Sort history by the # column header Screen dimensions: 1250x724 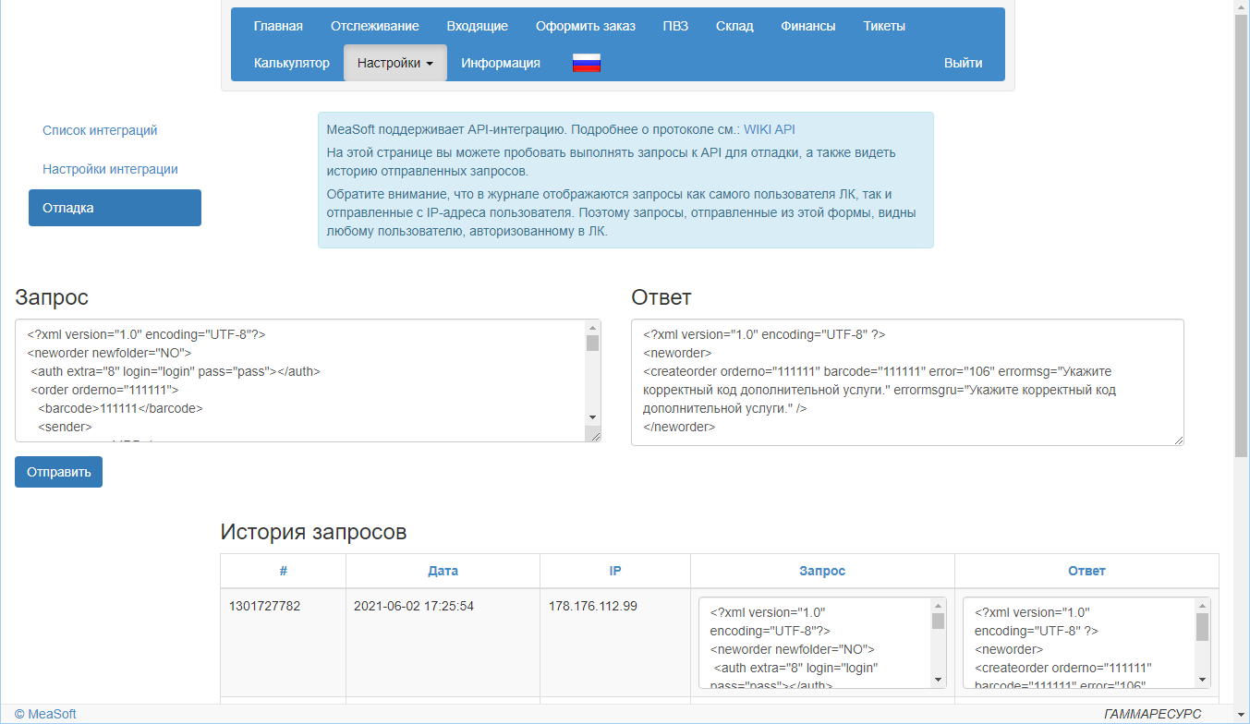pos(284,571)
